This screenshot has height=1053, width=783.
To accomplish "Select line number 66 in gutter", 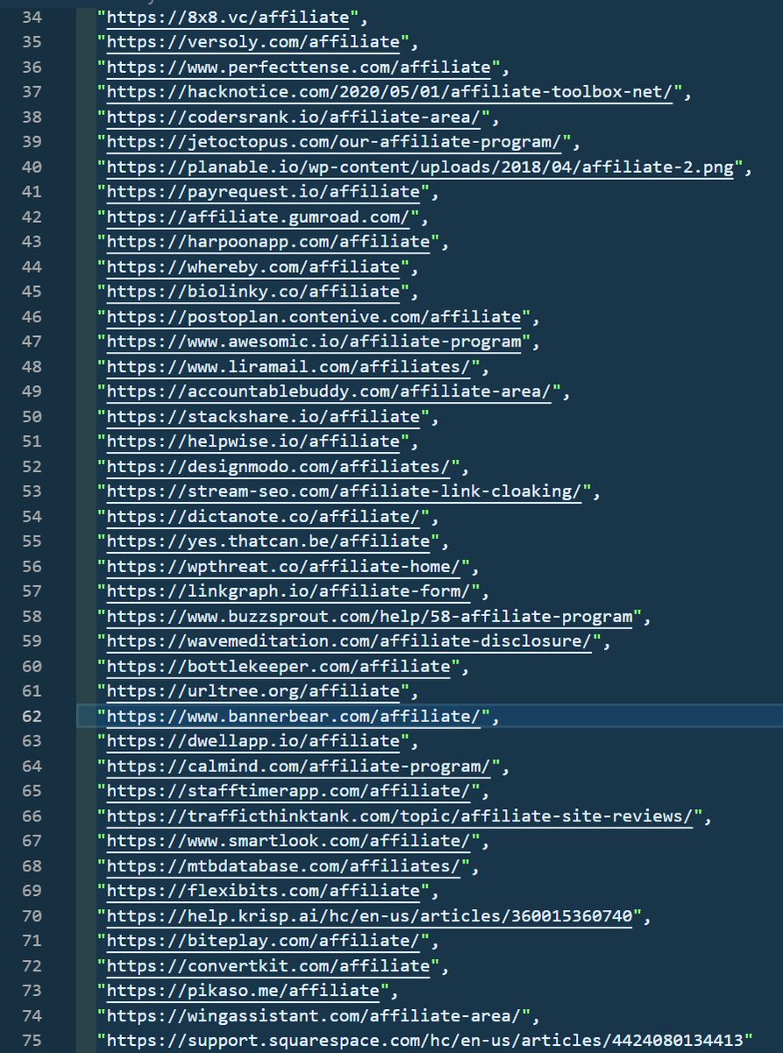I will [32, 817].
